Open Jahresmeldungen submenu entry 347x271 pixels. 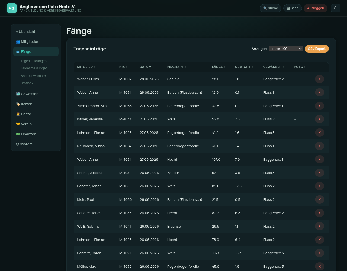pos(34,68)
